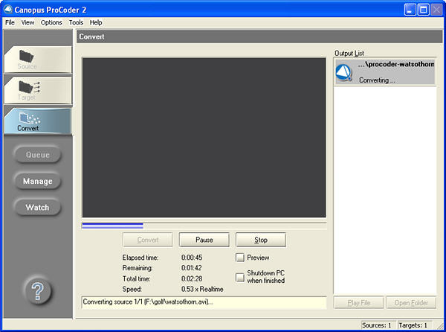Click the Convert panel header
Screen dimensions: 446x332
click(259, 36)
